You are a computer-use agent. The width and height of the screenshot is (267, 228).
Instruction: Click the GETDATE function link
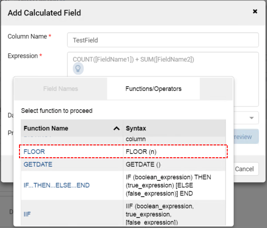38,164
